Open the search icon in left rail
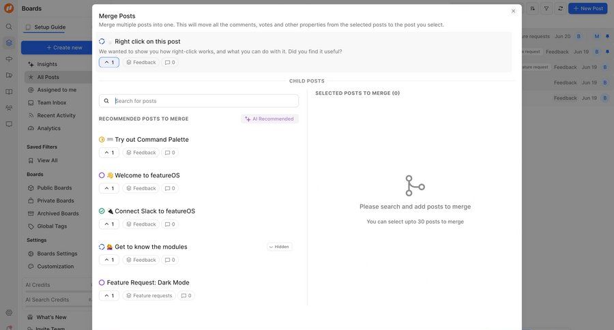The width and height of the screenshot is (614, 330). (9, 27)
